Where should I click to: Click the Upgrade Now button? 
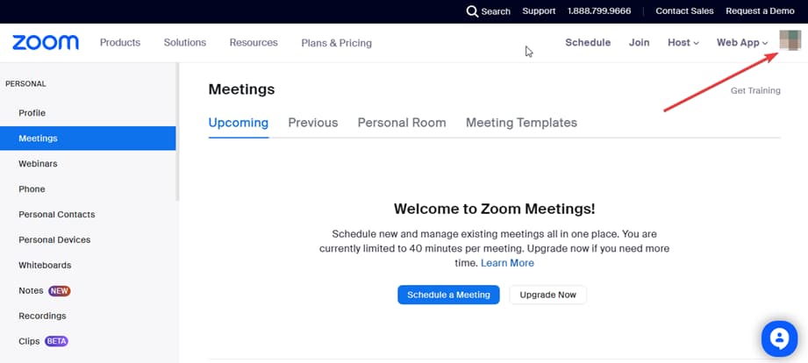pos(547,295)
